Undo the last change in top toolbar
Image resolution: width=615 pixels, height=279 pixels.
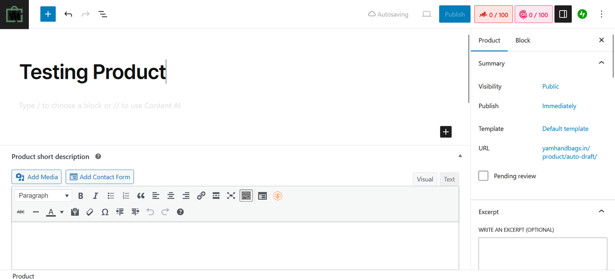[68, 14]
